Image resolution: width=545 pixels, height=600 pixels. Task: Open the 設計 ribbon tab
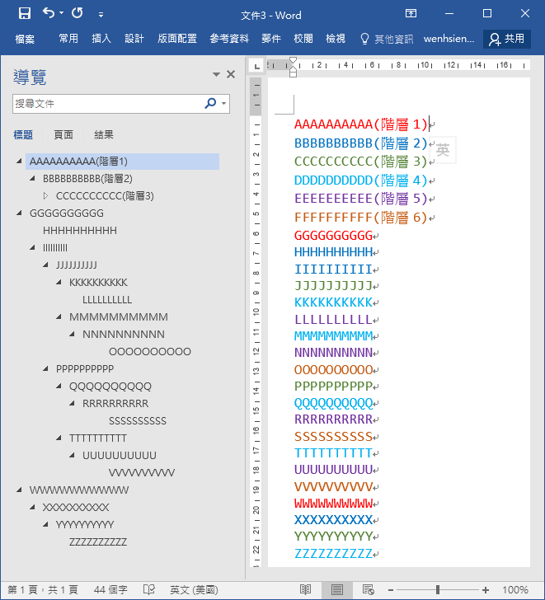pos(134,39)
